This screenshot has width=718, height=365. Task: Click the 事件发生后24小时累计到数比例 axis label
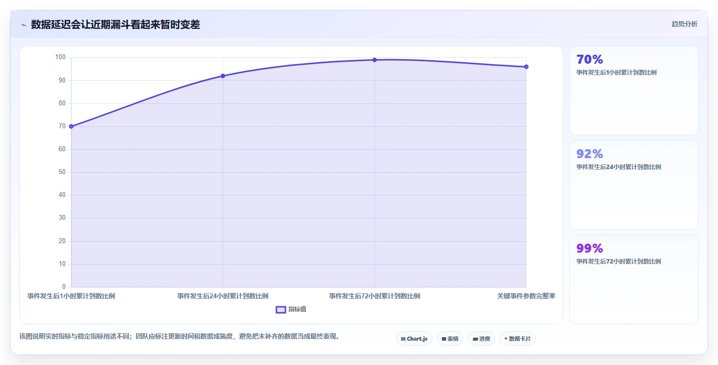point(223,296)
